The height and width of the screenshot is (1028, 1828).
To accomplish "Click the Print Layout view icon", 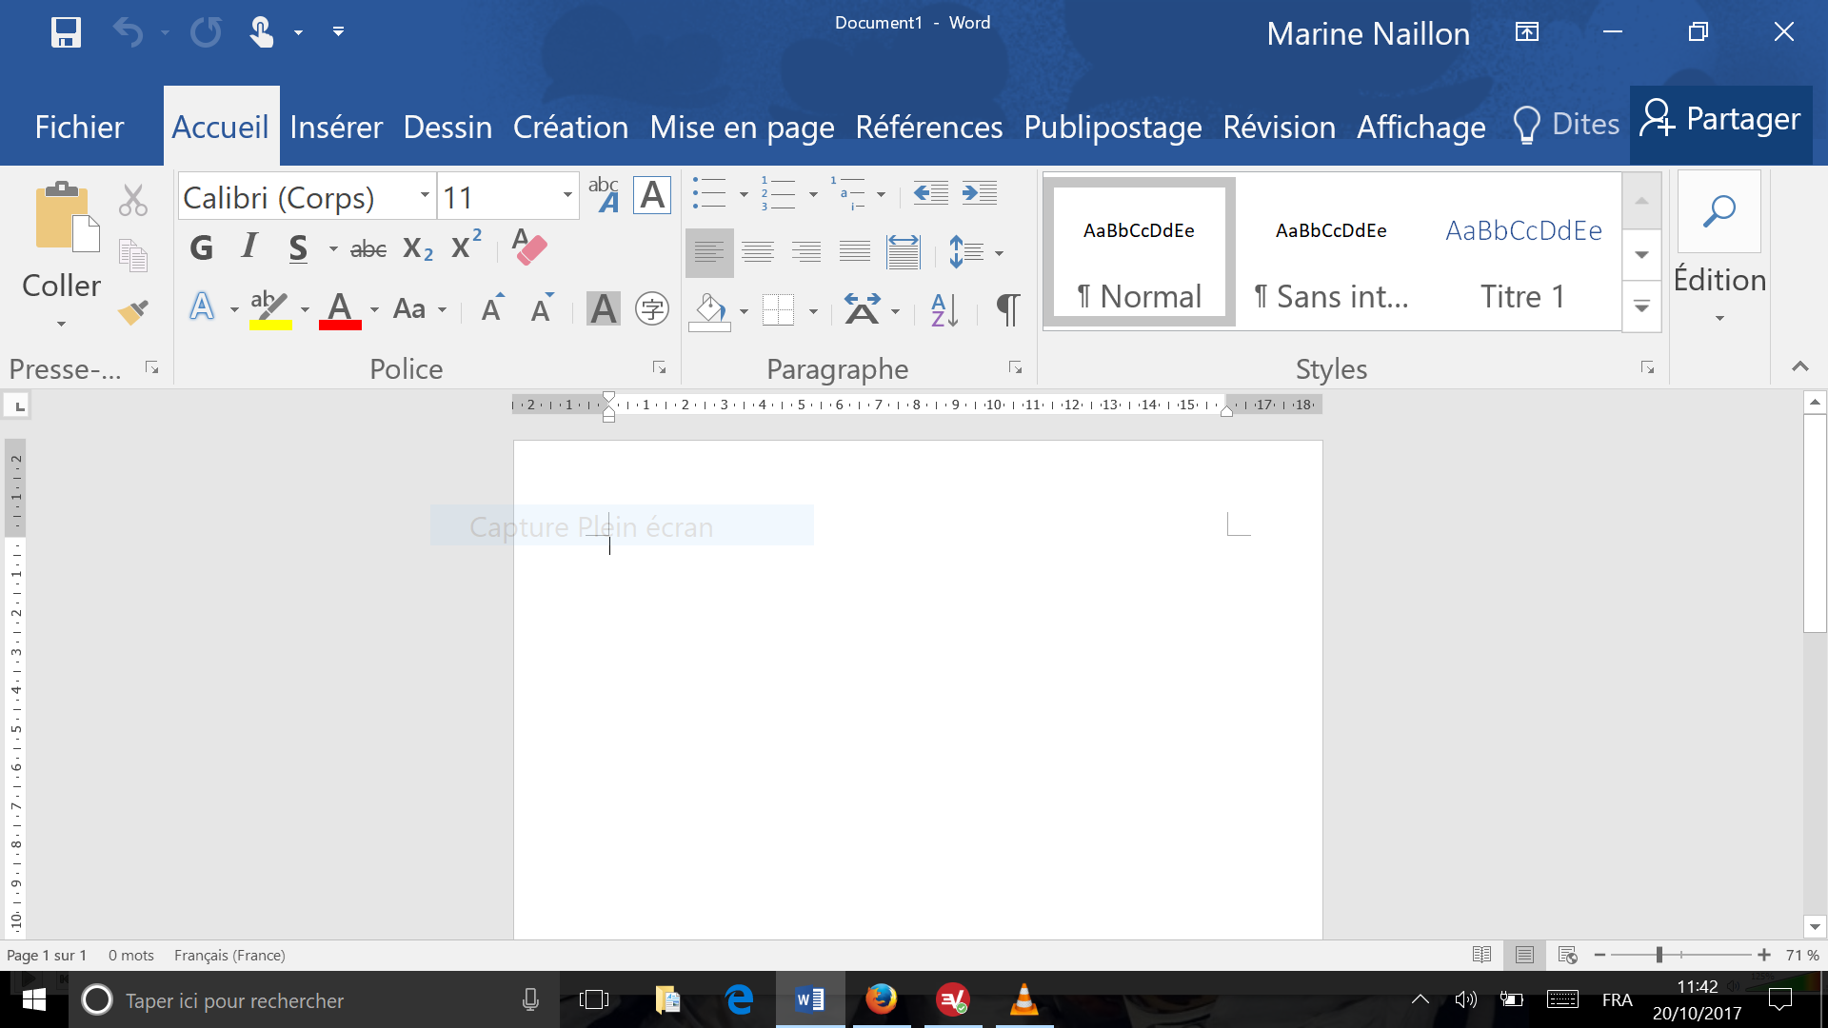I will point(1524,955).
